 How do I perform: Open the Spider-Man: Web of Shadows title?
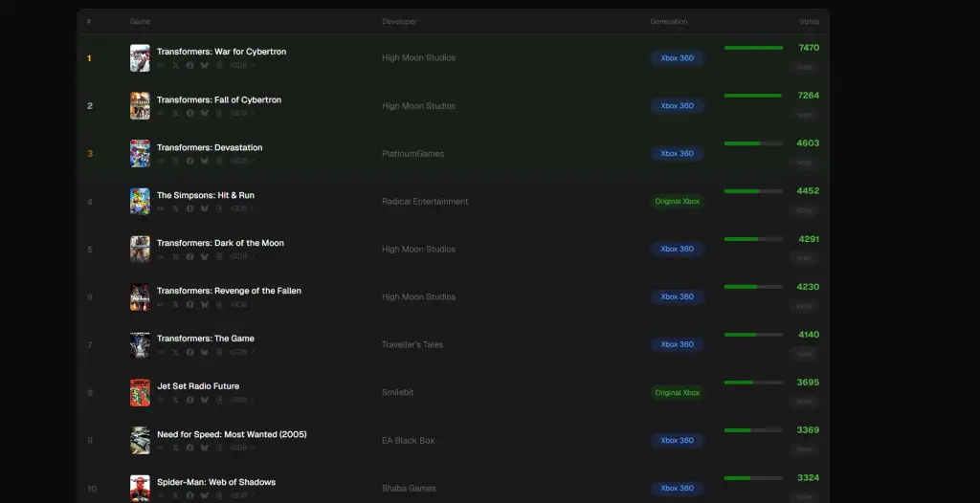[216, 482]
